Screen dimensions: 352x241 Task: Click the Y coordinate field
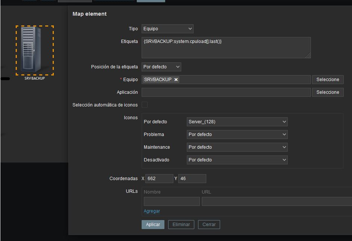(192, 179)
